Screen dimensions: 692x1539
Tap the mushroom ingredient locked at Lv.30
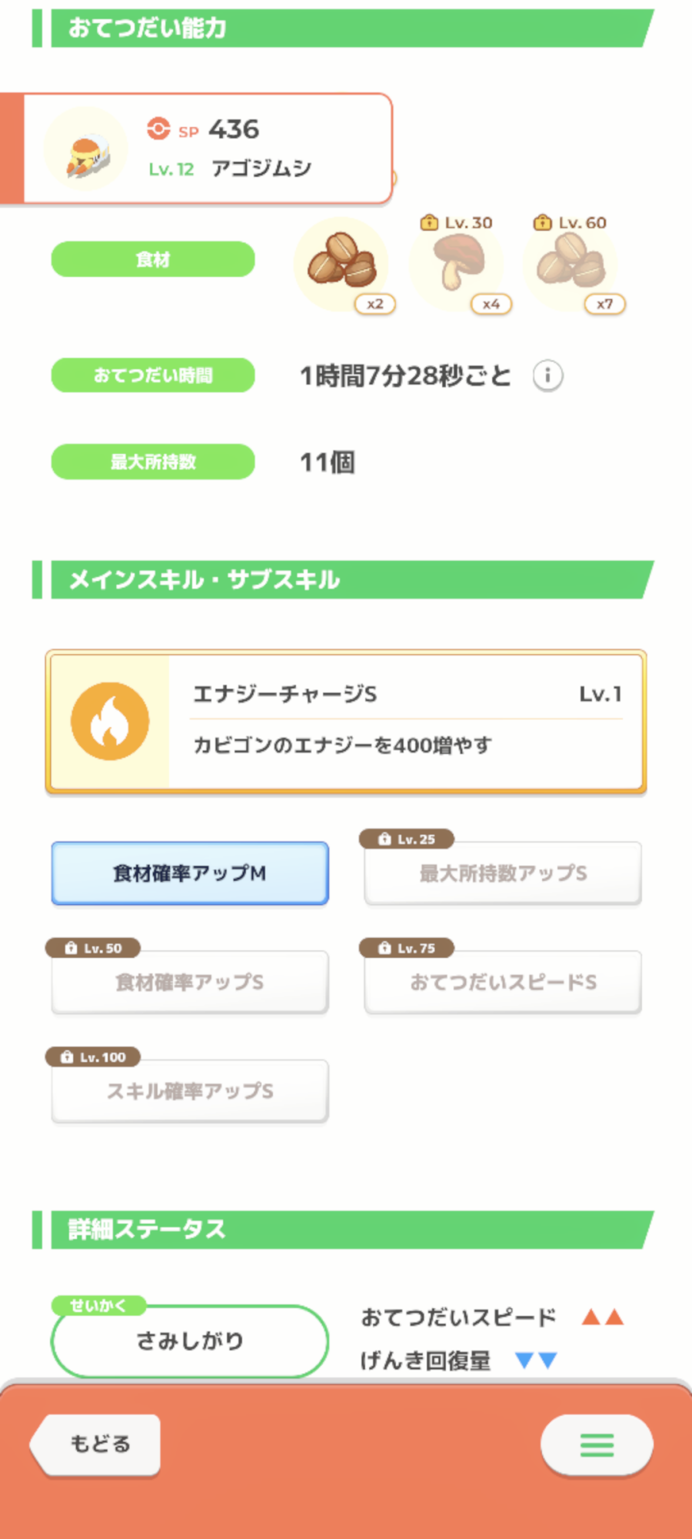pyautogui.click(x=457, y=263)
